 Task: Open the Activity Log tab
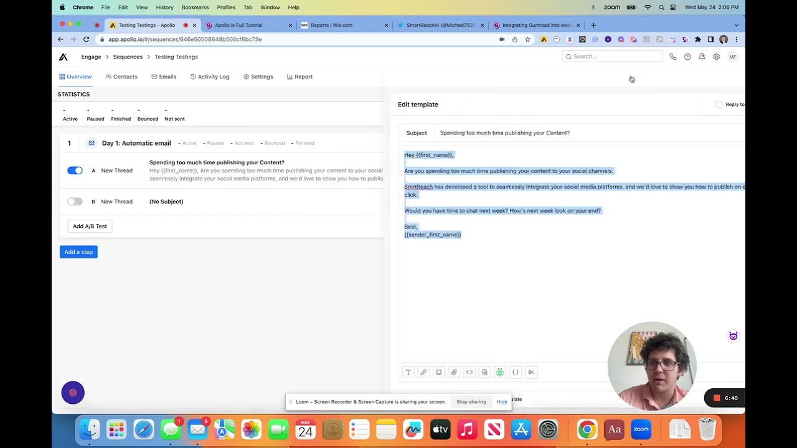(x=210, y=77)
